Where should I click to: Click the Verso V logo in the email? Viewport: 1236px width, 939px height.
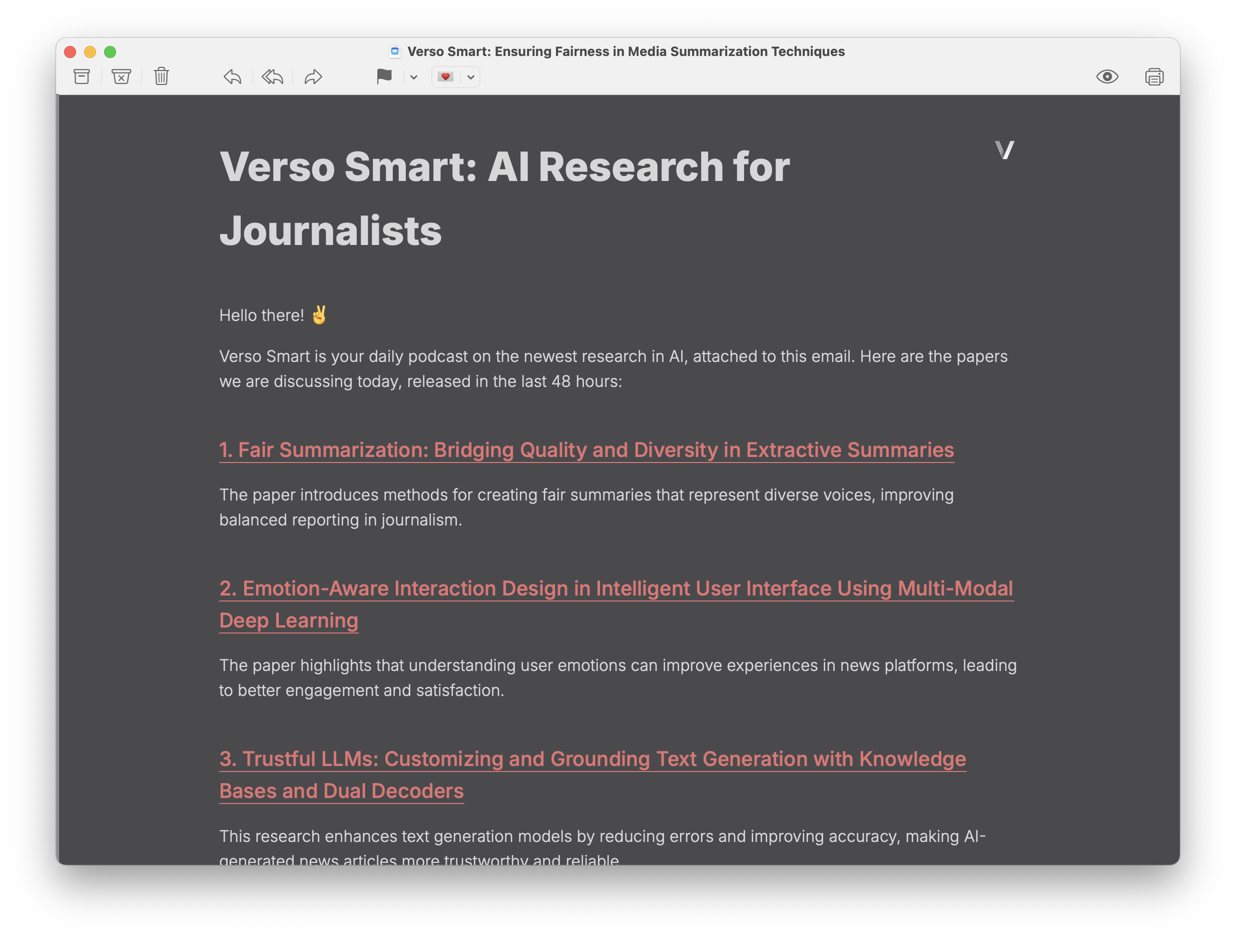(1005, 150)
